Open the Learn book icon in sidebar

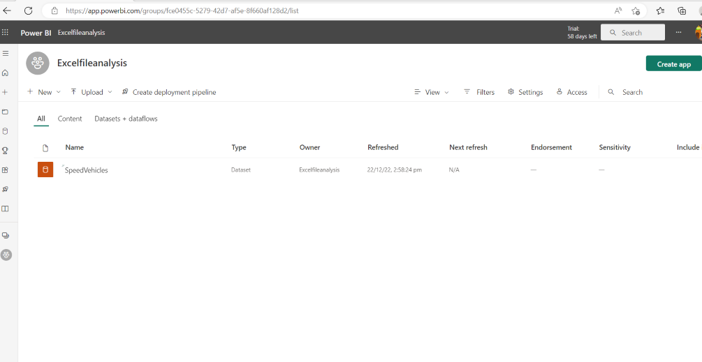(x=6, y=209)
